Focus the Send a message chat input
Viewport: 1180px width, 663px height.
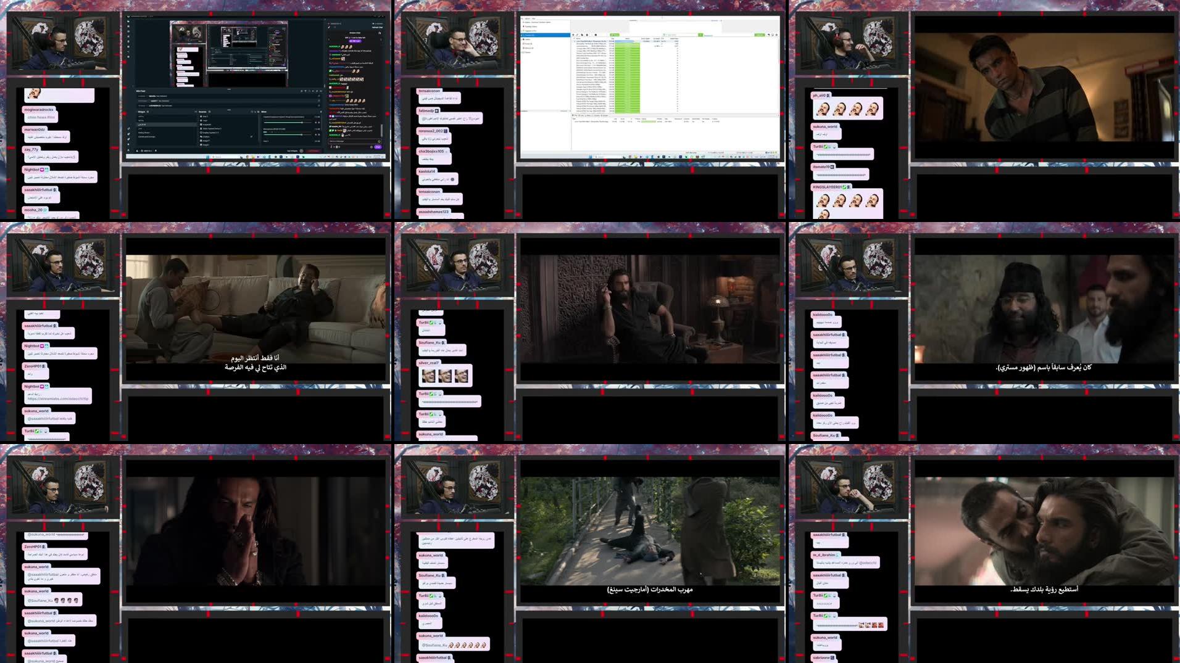pos(354,141)
